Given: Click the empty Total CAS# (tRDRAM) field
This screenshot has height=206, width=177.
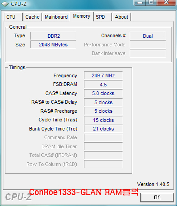Looking at the screenshot, I should pos(103,156).
